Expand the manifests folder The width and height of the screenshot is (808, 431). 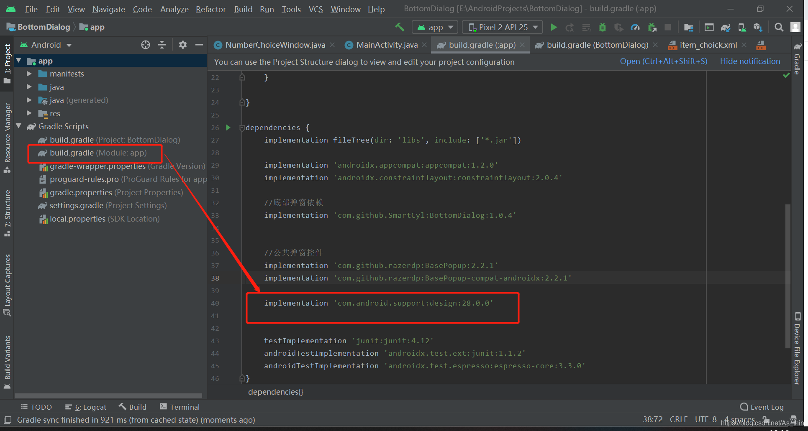(x=29, y=74)
